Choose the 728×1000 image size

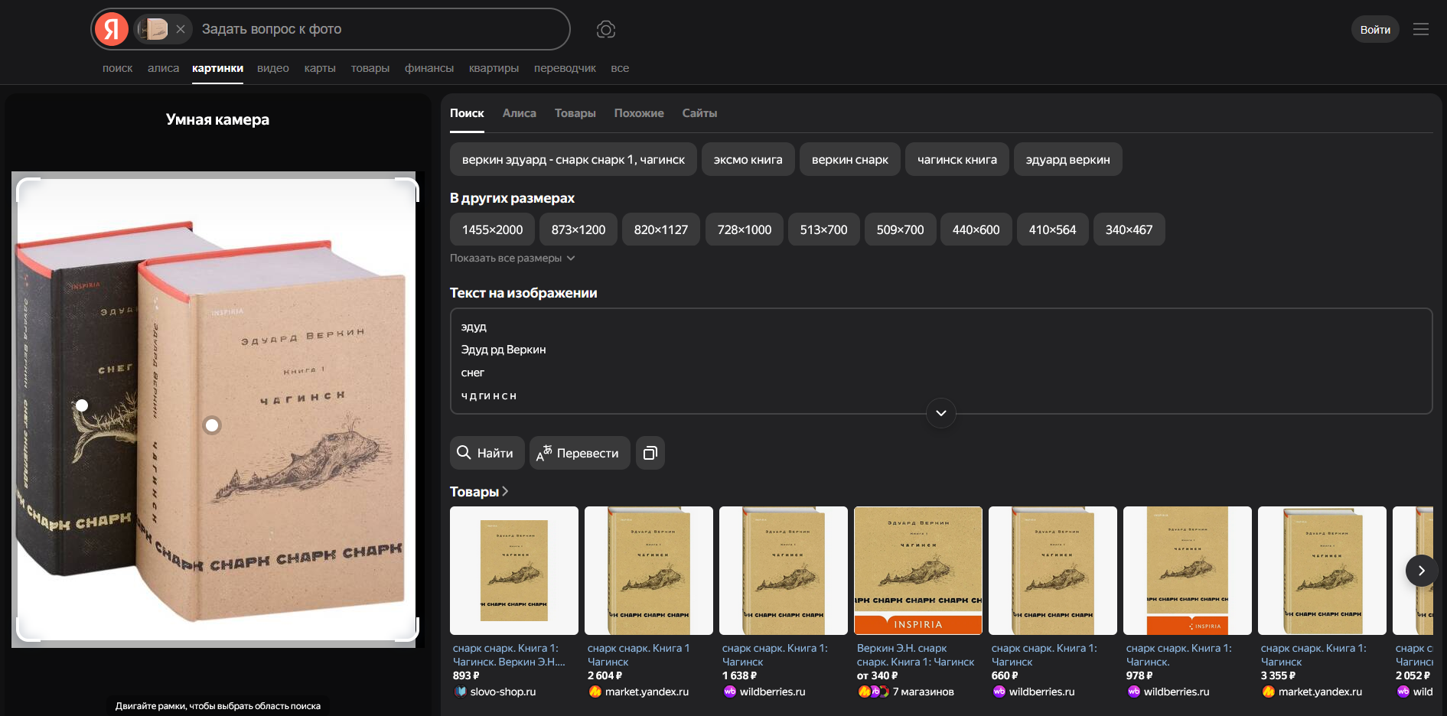(x=745, y=229)
